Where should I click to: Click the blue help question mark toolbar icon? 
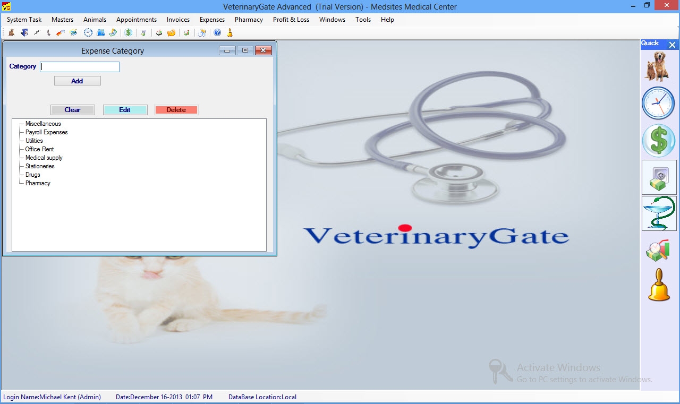[217, 33]
